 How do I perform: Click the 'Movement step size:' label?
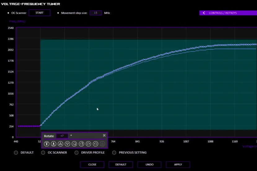coord(74,13)
